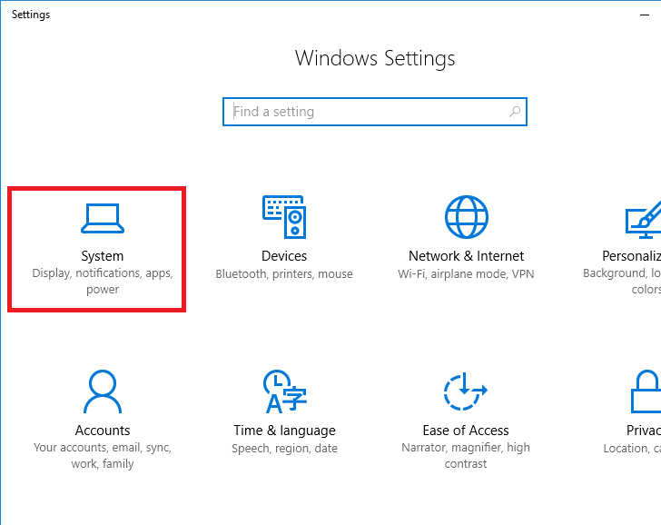Click 'Your accounts, email, sync' description
661x525 pixels.
(x=103, y=455)
